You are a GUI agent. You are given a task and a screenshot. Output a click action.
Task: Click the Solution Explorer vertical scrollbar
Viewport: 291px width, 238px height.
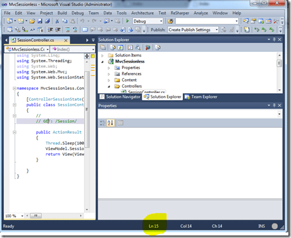click(x=280, y=72)
